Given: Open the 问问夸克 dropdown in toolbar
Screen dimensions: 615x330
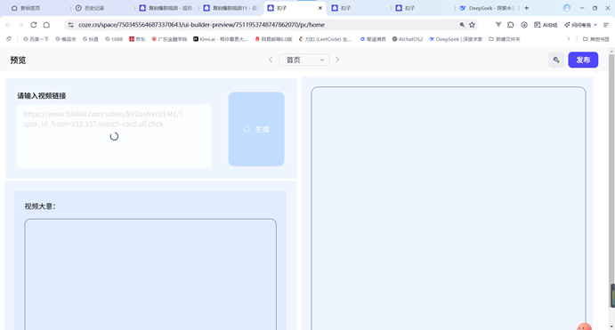Looking at the screenshot, I should pos(580,25).
